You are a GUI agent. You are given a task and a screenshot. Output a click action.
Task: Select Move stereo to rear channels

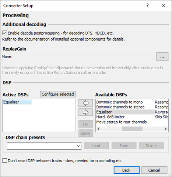point(122,122)
